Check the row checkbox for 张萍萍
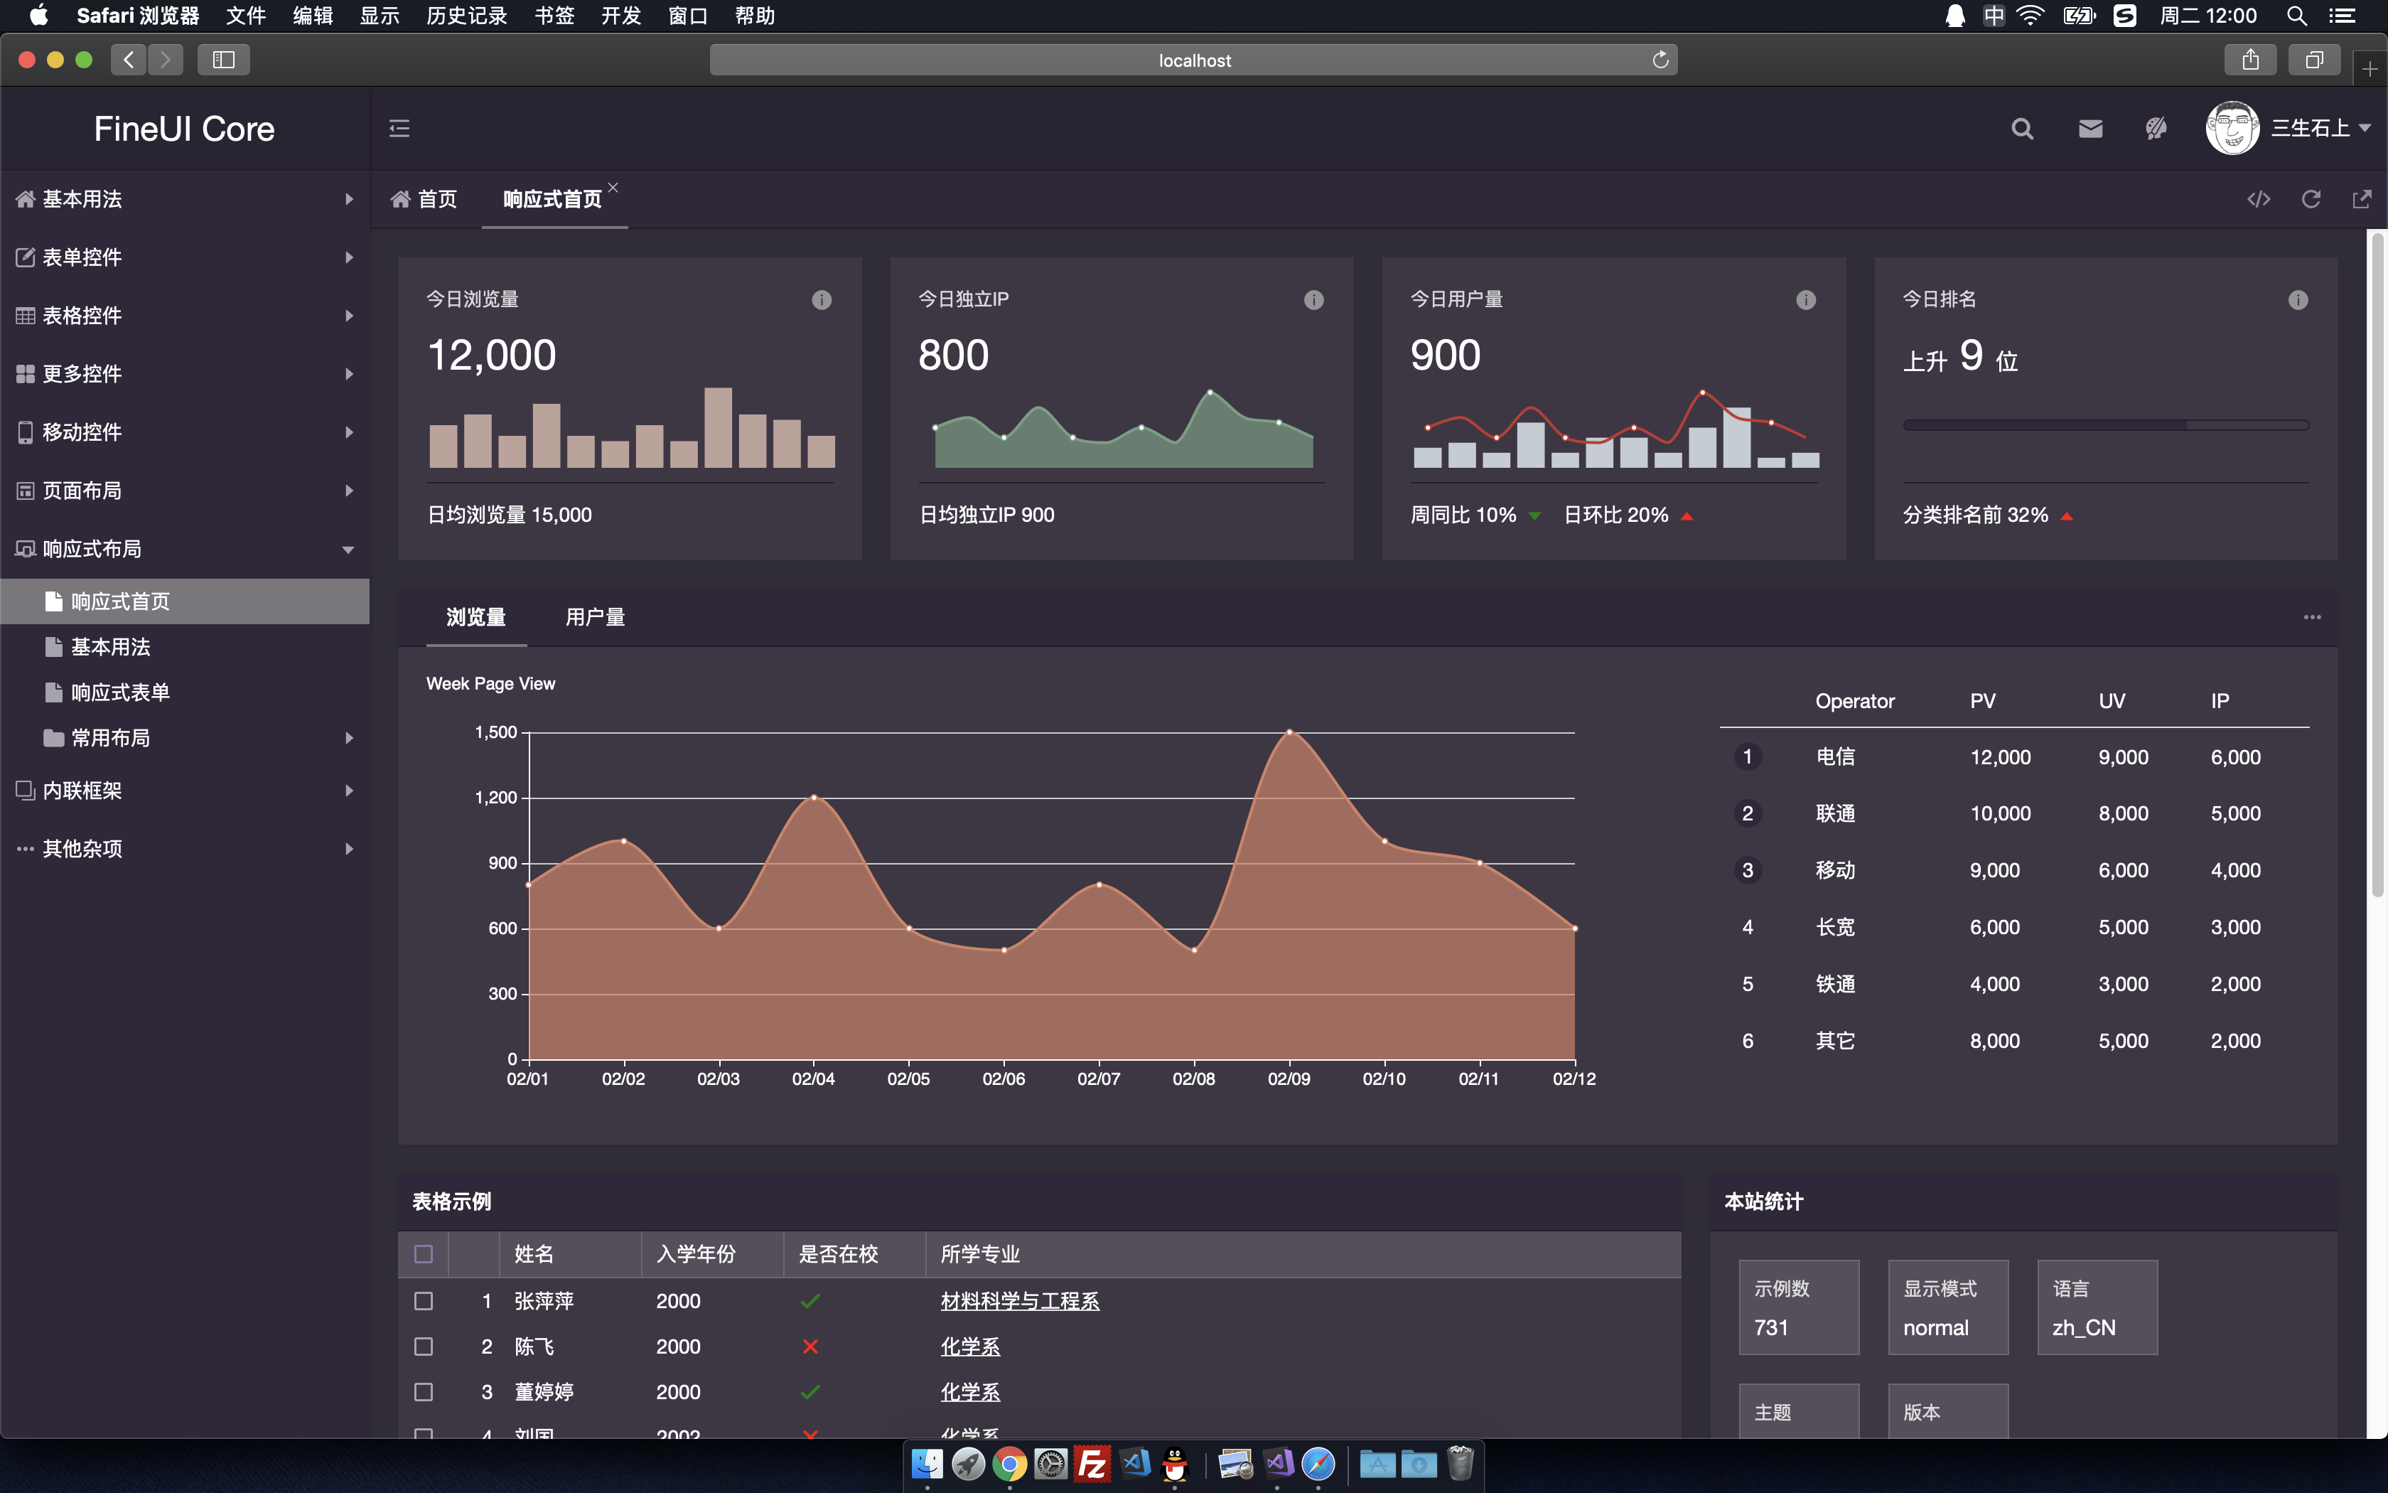 point(424,1302)
